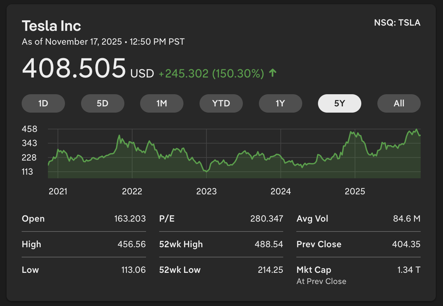Show the 1M chart period
The image size is (443, 306).
pos(162,103)
